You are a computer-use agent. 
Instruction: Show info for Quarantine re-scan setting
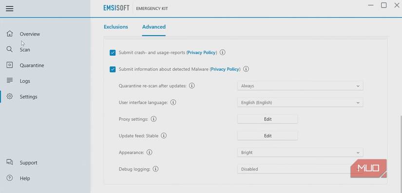(192, 86)
